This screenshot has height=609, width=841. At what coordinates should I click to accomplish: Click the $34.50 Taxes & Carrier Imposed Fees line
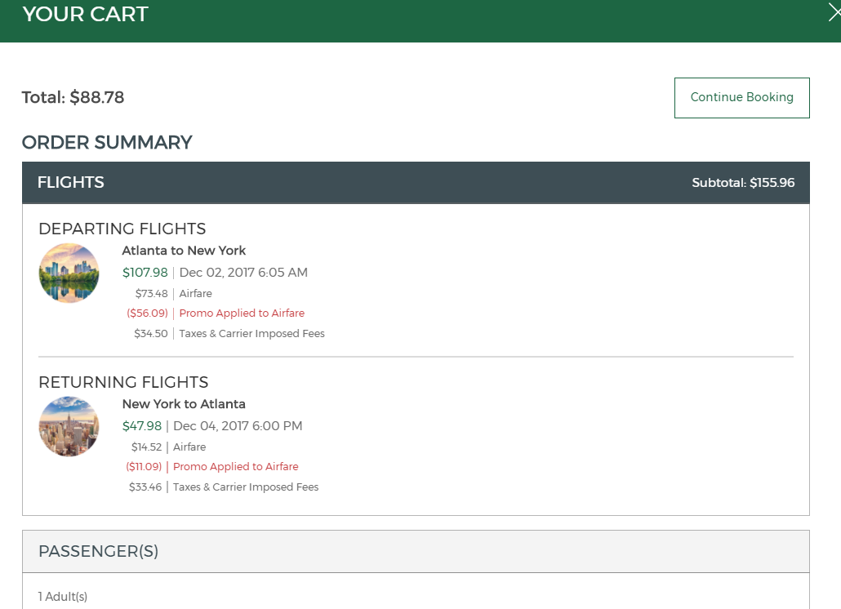(x=229, y=334)
